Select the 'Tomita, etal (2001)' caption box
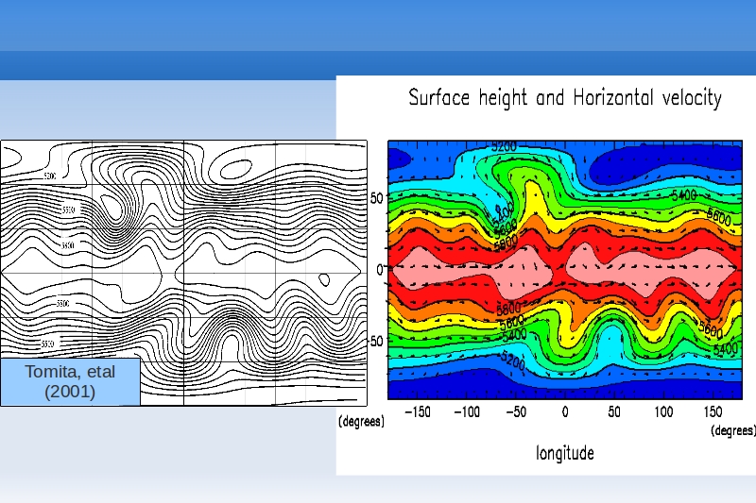Viewport: 756px width, 503px height. (70, 381)
